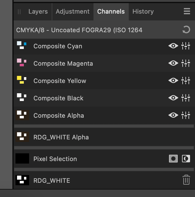Toggle visibility of Composite Alpha channel
Screen dimensions: 195x197
[173, 115]
